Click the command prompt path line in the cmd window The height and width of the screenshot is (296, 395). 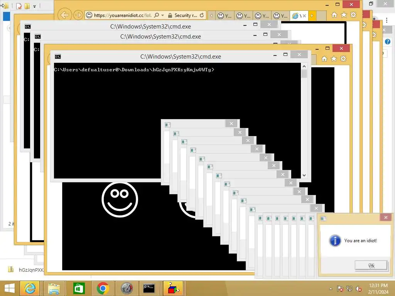coord(134,70)
